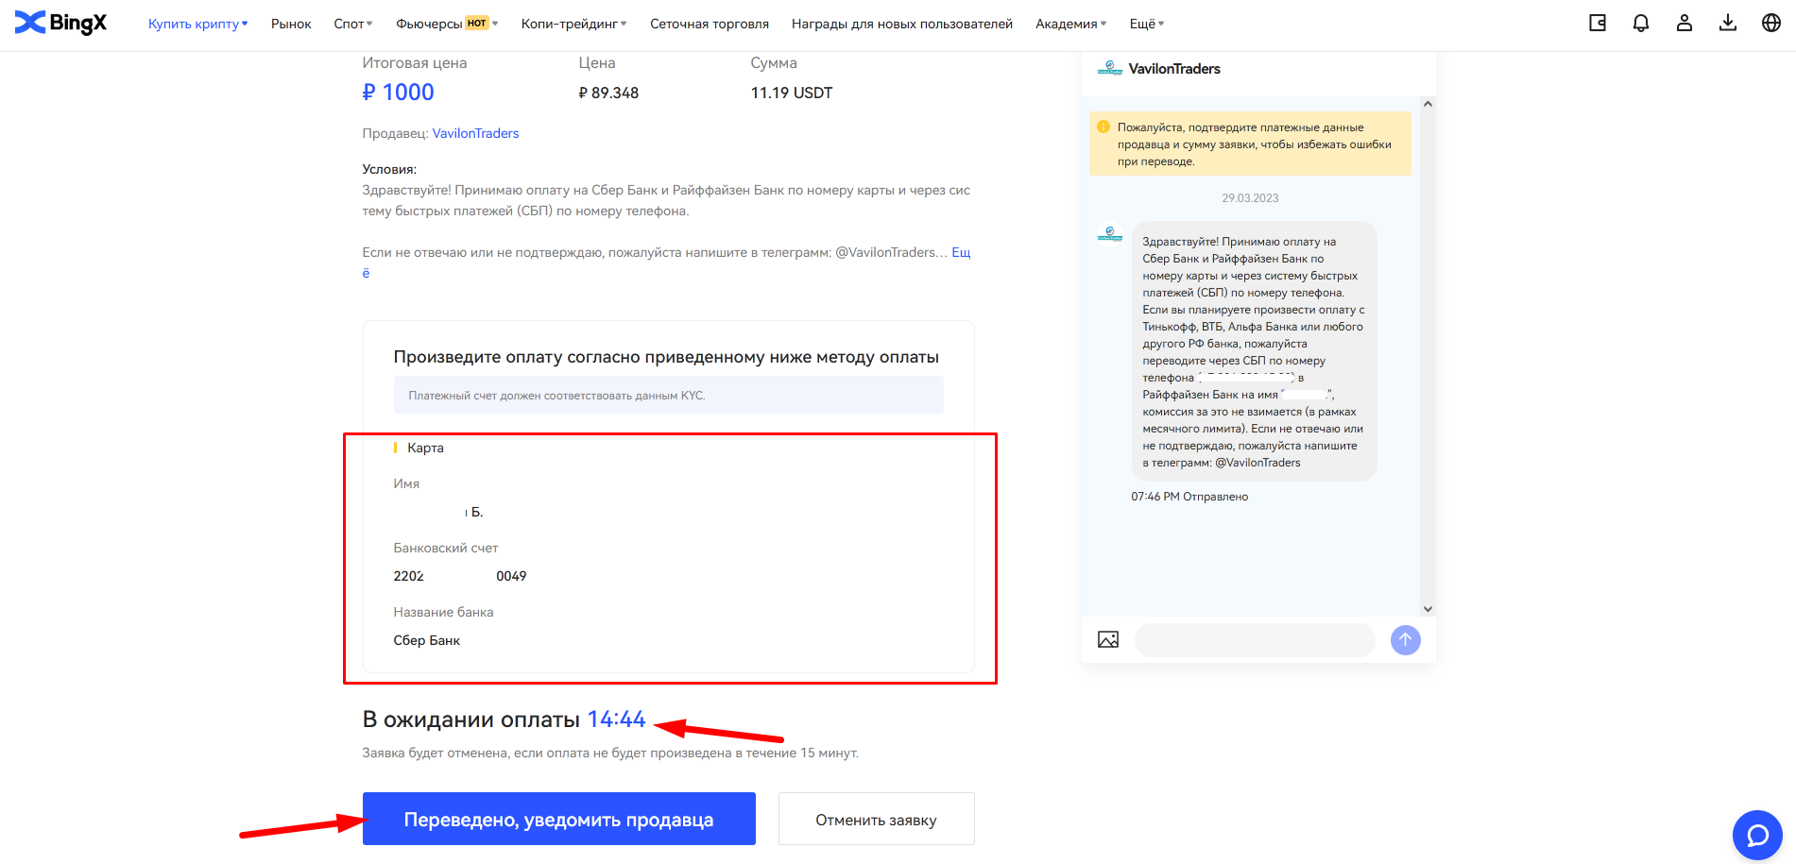The height and width of the screenshot is (864, 1796).
Task: Click seller avatar beside chat message
Action: [1110, 233]
